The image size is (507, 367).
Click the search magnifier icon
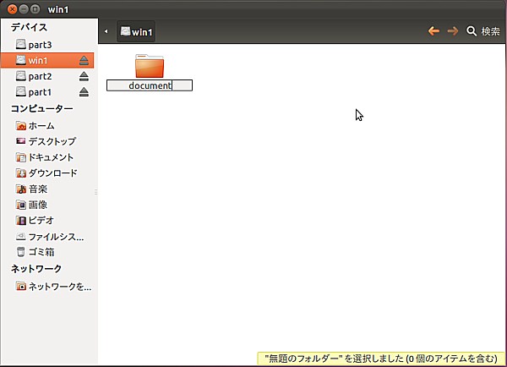[x=472, y=31]
